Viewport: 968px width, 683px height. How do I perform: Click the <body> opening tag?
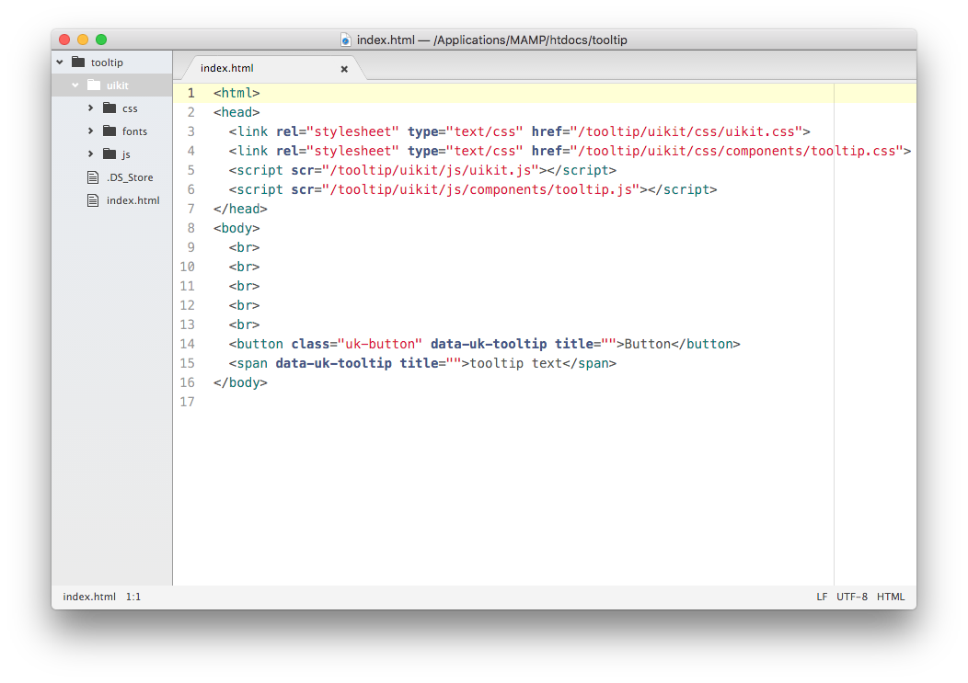point(236,228)
